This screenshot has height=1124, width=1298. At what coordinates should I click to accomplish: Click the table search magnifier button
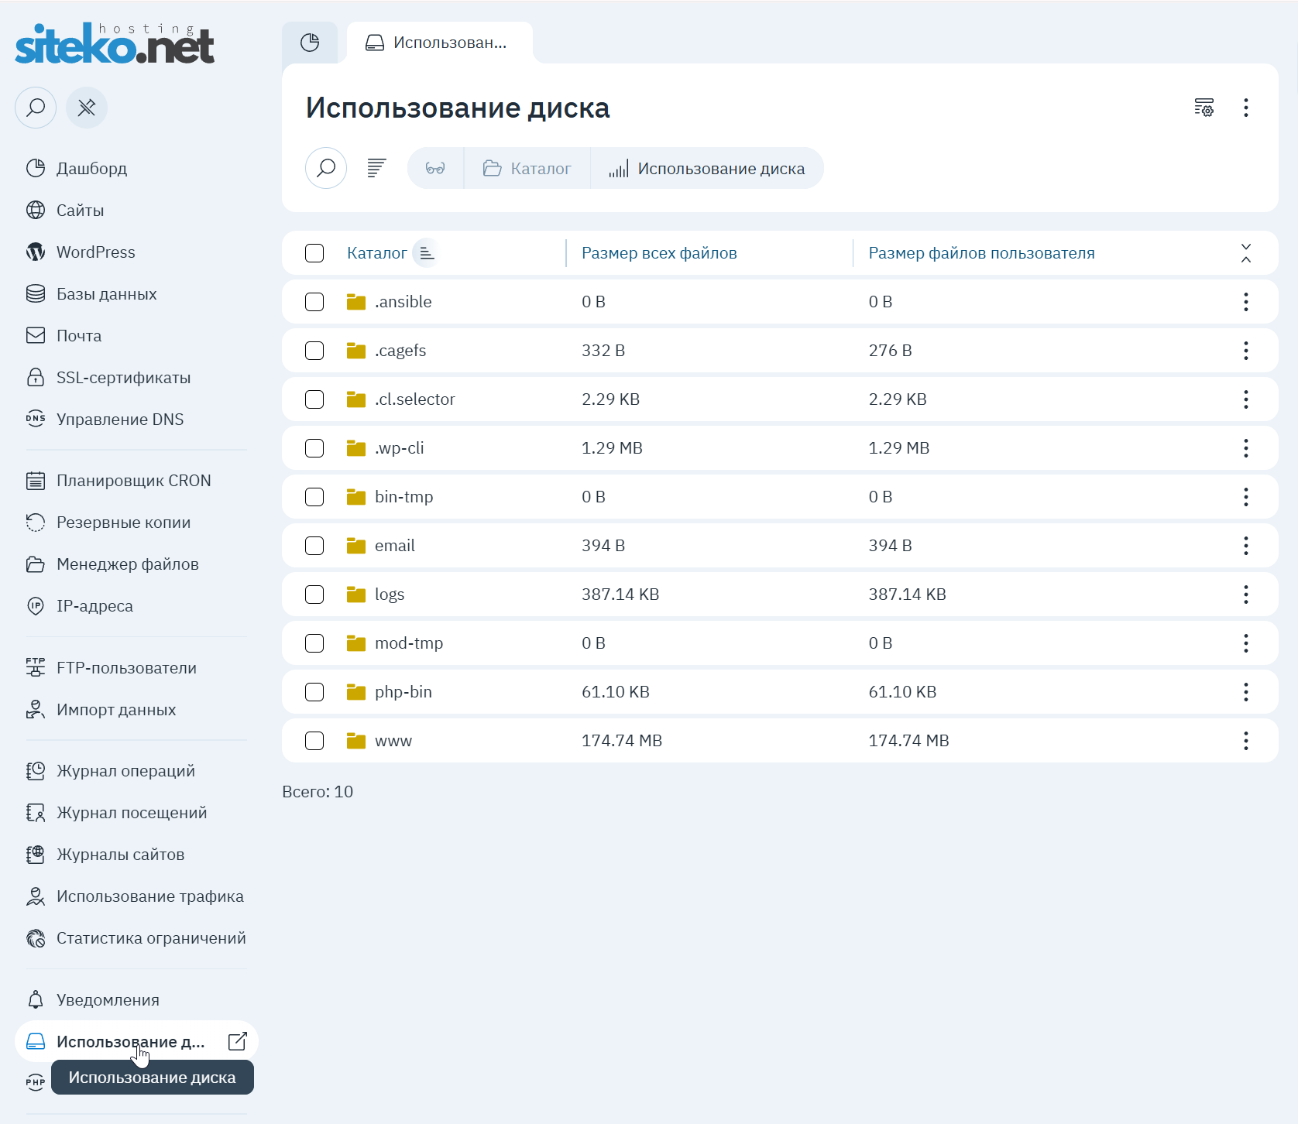326,168
